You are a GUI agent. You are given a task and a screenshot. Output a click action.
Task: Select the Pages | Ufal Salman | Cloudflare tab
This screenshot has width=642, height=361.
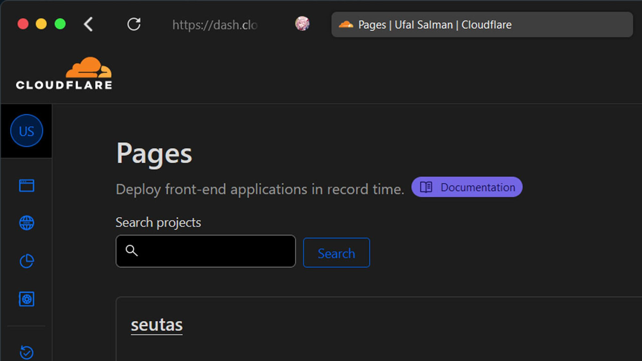pyautogui.click(x=482, y=25)
